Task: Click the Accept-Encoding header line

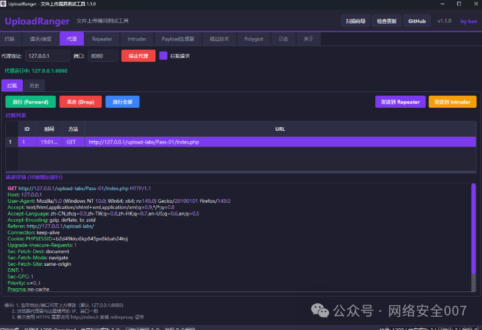Action: 52,220
